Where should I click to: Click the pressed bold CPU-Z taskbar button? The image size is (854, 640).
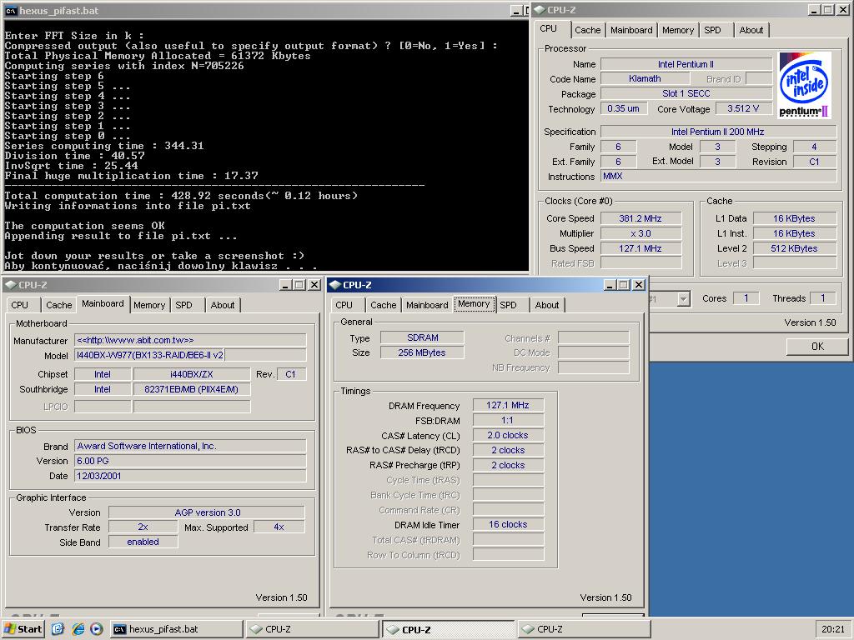pyautogui.click(x=448, y=629)
